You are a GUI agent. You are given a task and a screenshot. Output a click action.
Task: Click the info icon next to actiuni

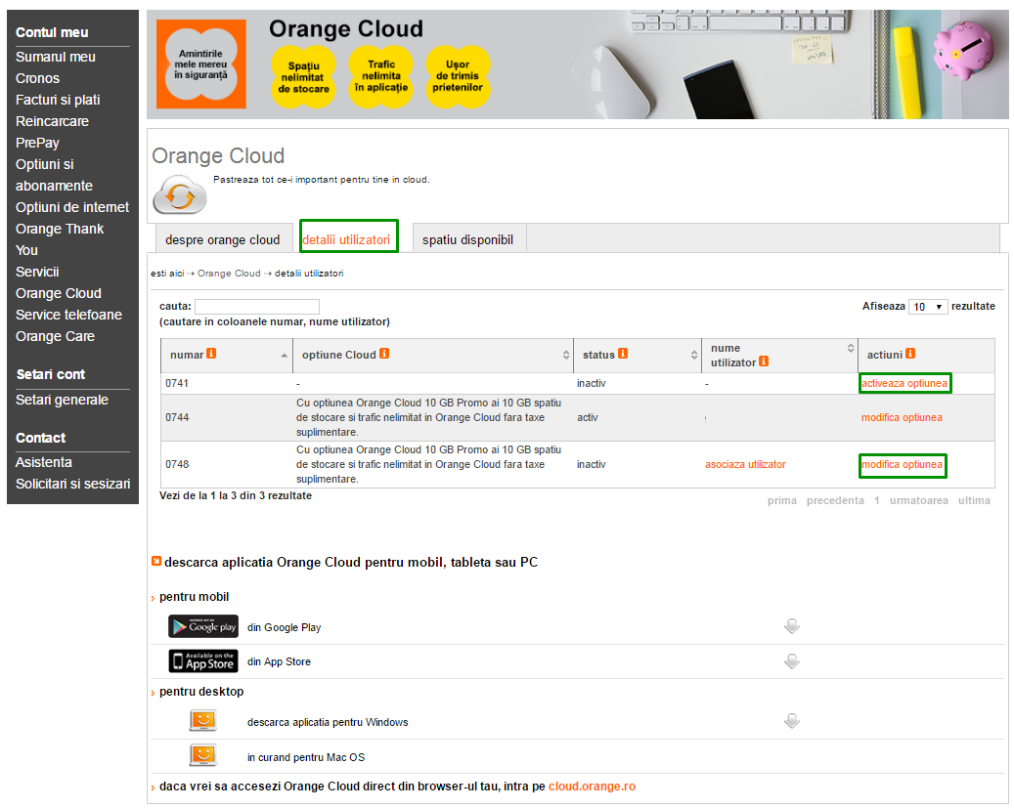point(910,354)
